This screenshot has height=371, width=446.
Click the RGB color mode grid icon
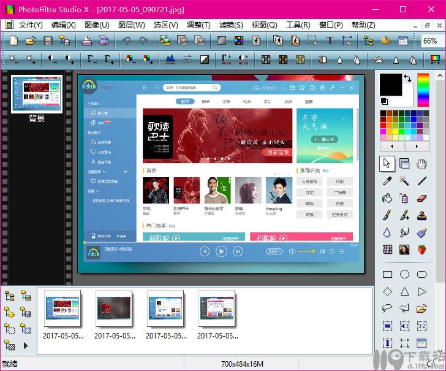[239, 40]
